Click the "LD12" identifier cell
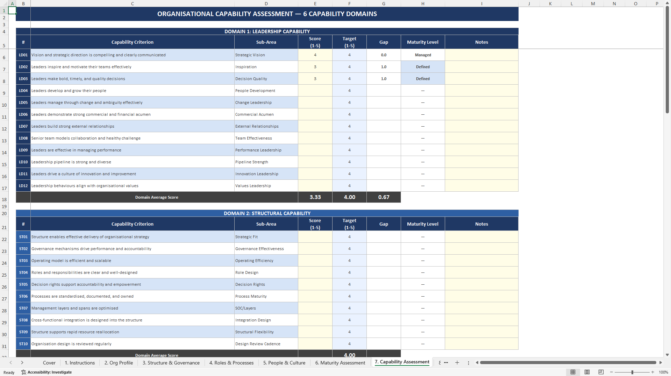Image resolution: width=671 pixels, height=376 pixels. (23, 186)
